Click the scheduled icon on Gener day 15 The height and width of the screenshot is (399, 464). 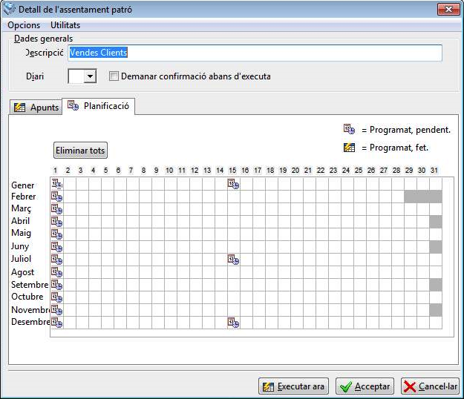[x=233, y=184]
